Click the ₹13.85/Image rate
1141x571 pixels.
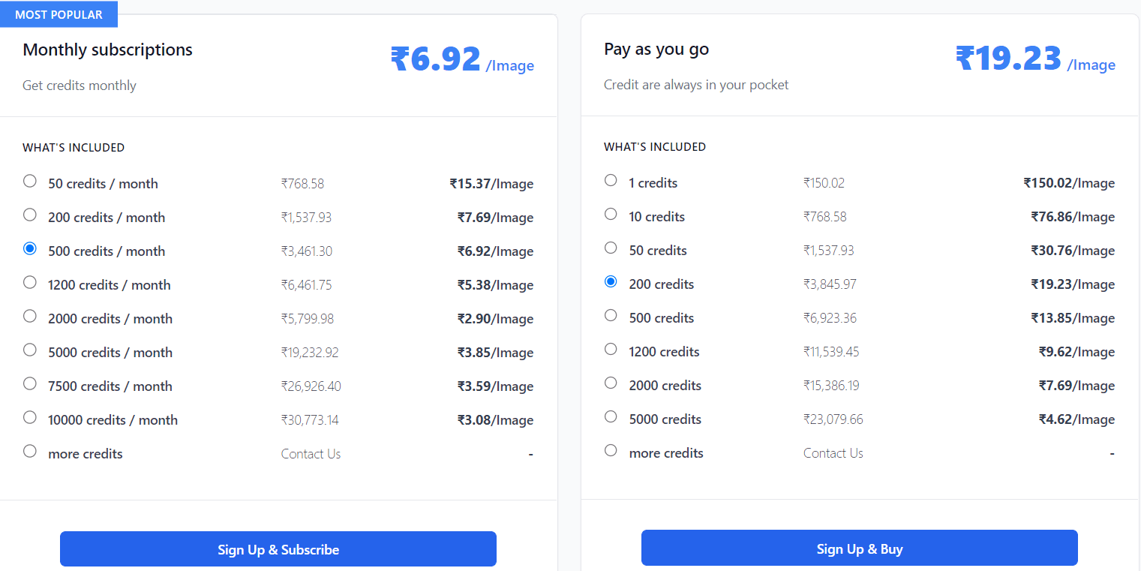(x=1073, y=318)
